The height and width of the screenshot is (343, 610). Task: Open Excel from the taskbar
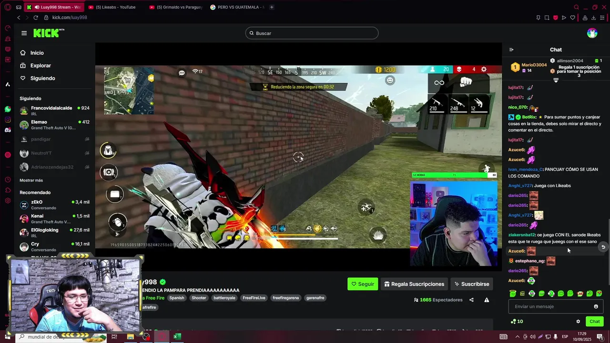click(x=177, y=337)
